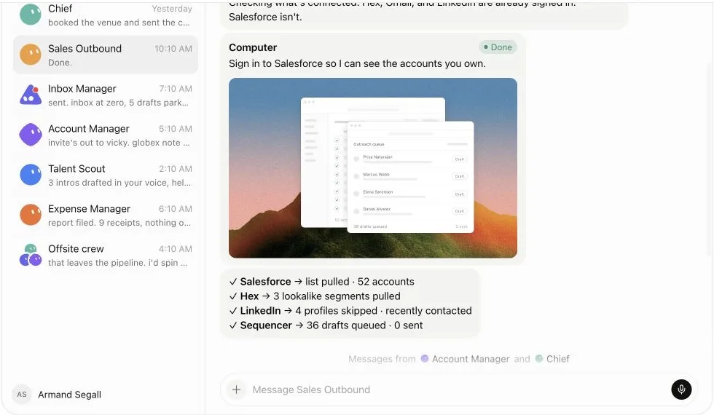
Task: Start voice input with microphone button
Action: pos(681,390)
